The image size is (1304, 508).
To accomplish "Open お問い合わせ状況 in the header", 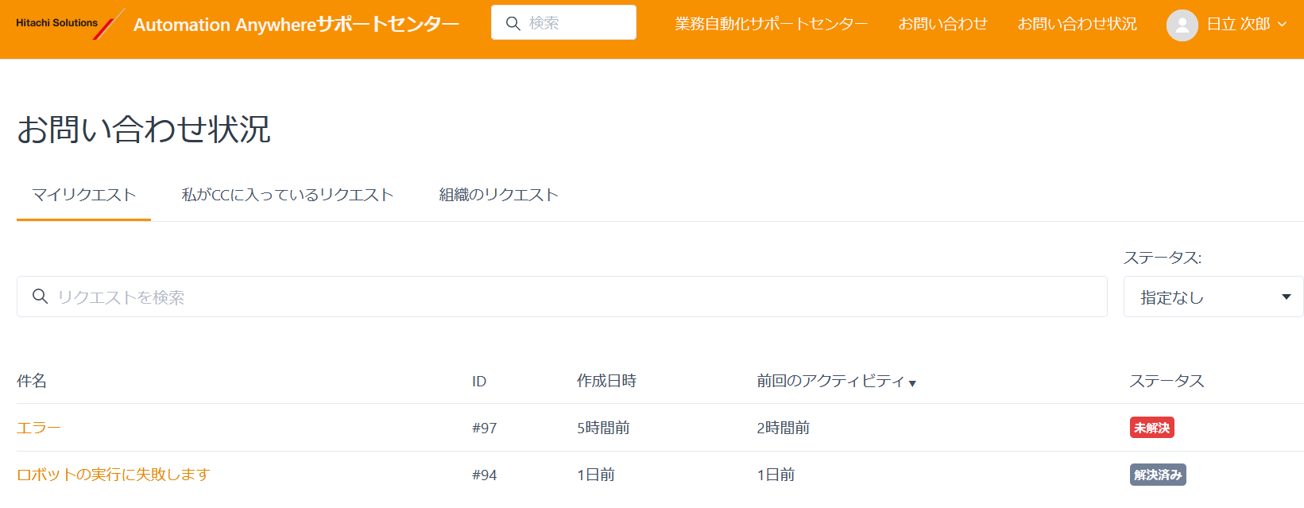I will point(1077,24).
